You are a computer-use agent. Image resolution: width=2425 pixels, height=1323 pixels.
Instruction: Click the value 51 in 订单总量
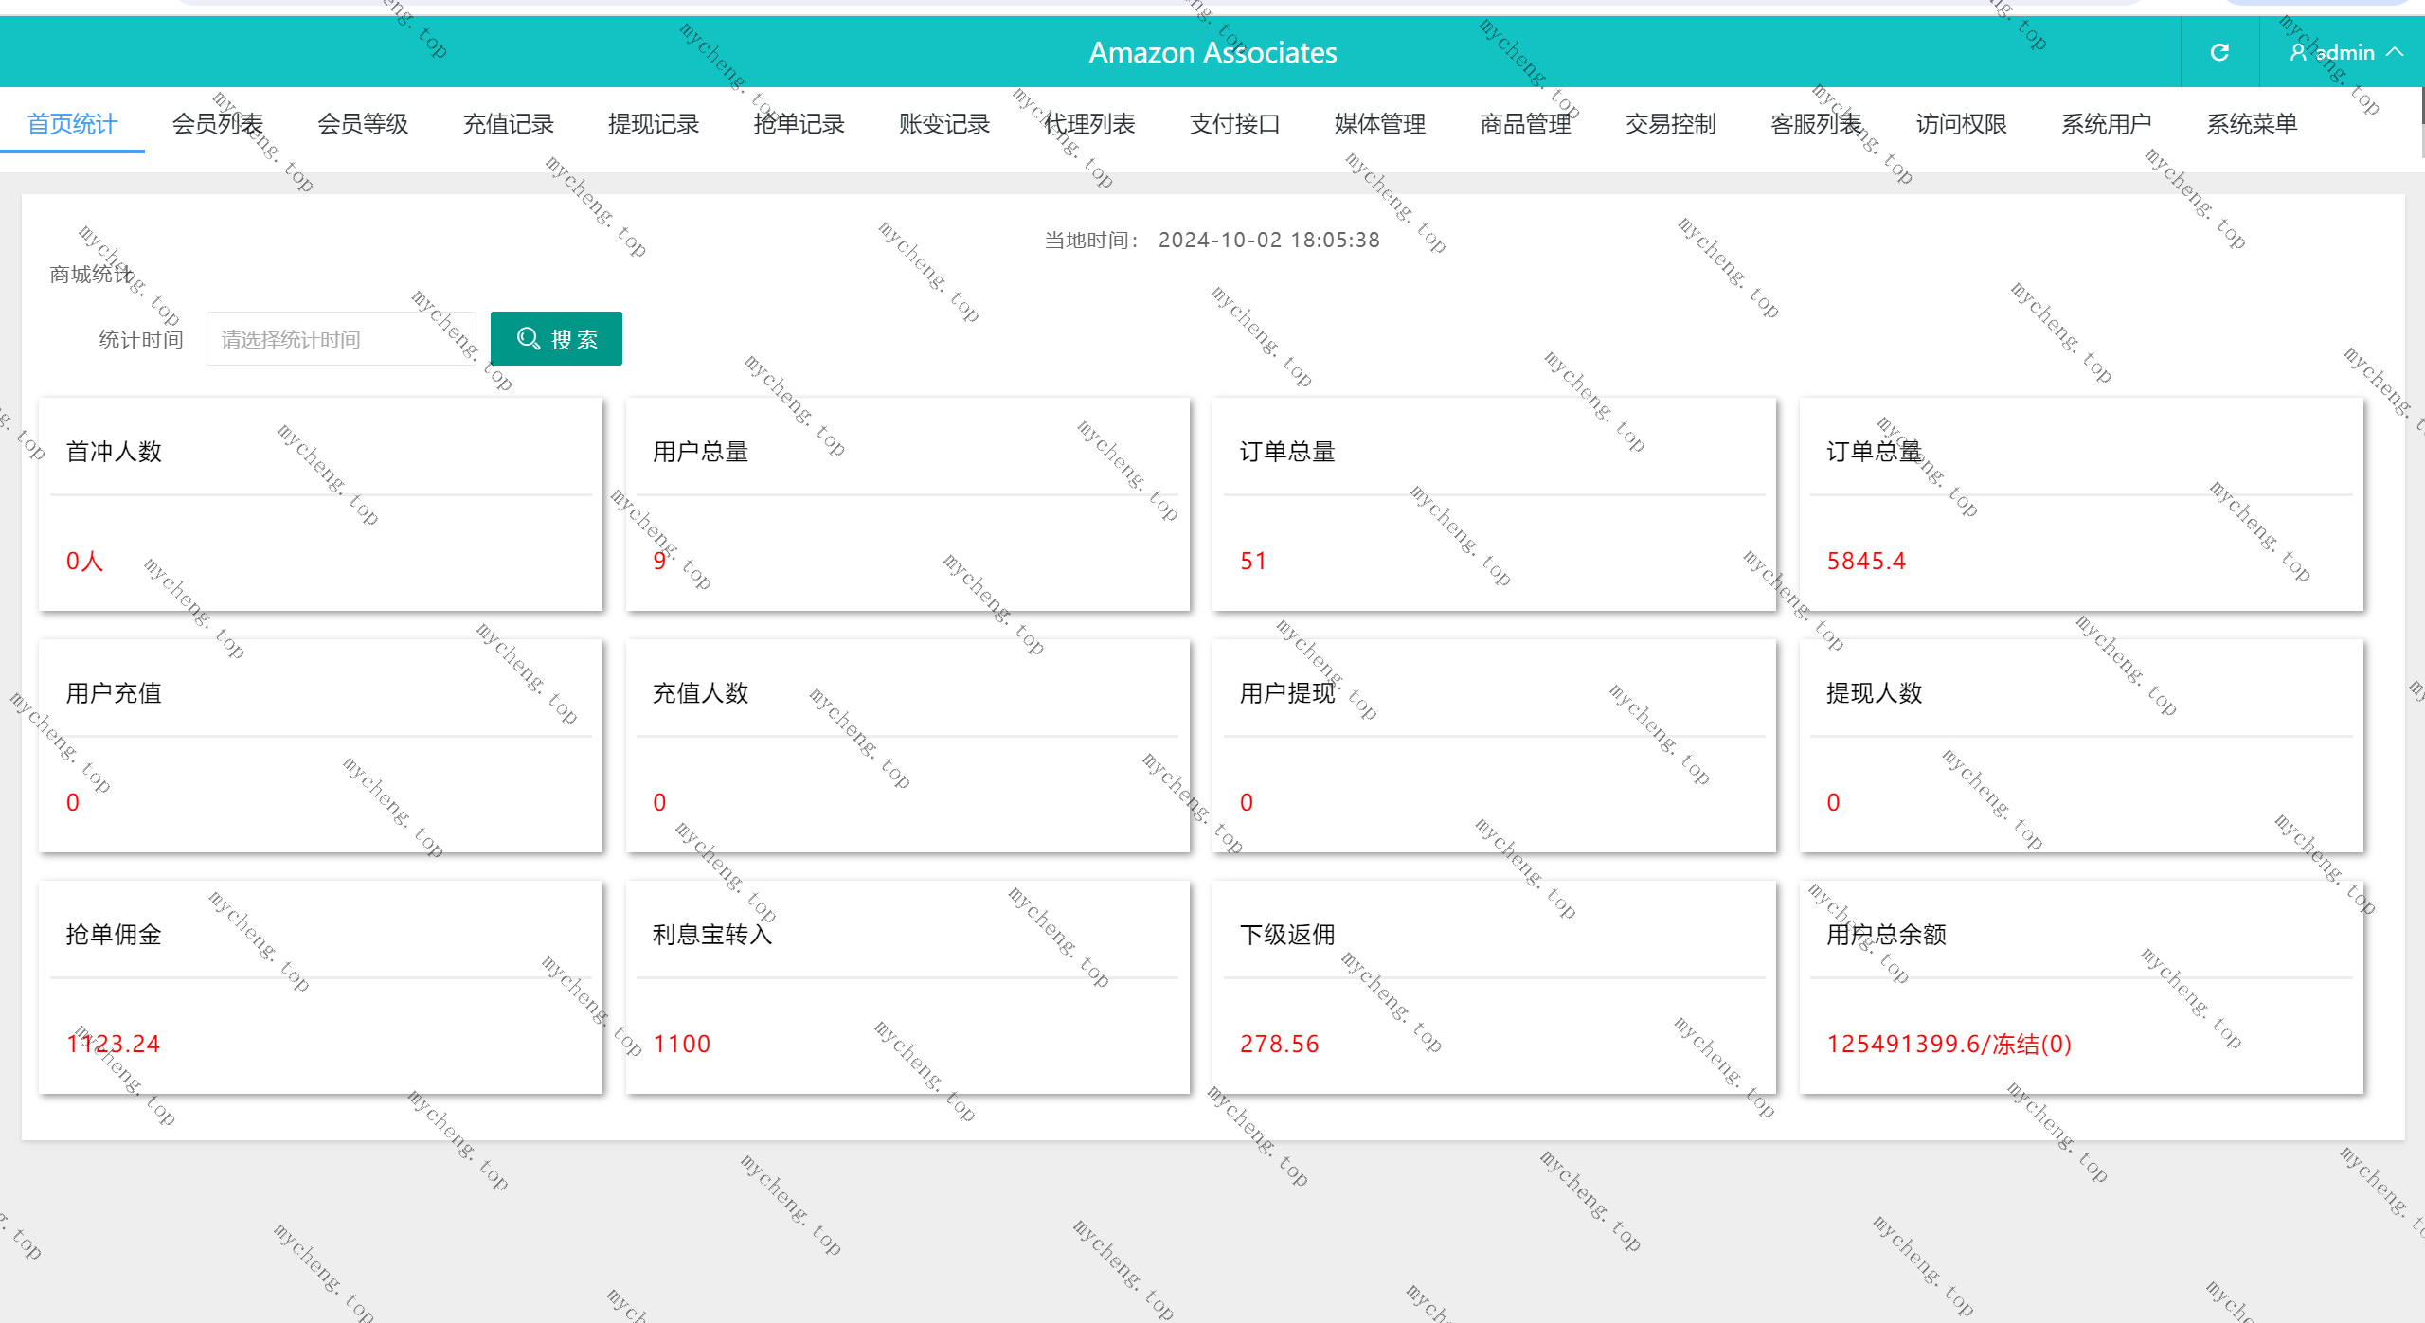coord(1253,561)
